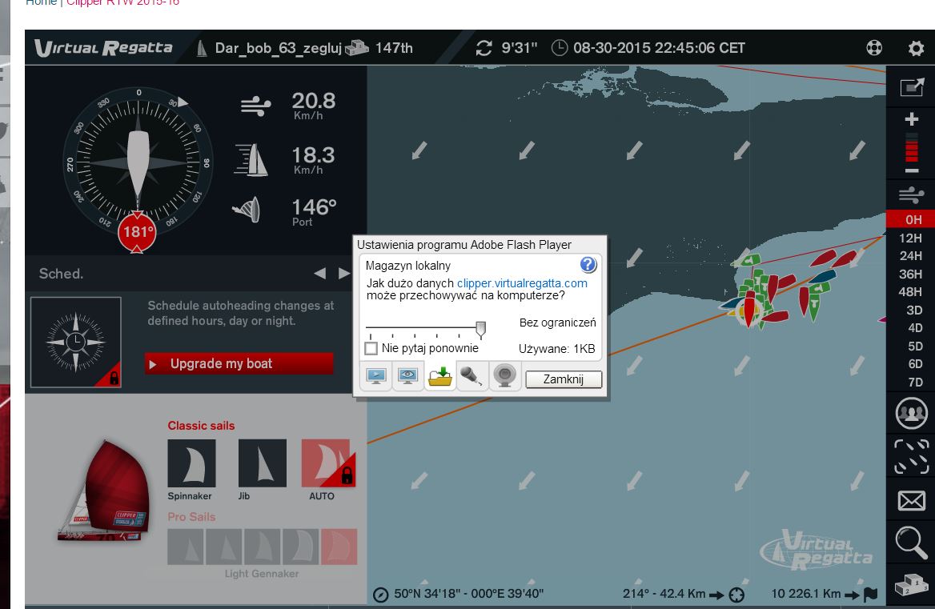This screenshot has width=935, height=609.
Task: Select the Spinnaker sail
Action: point(191,463)
